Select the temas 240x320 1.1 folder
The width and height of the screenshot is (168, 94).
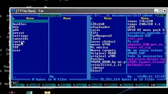tap(144, 24)
